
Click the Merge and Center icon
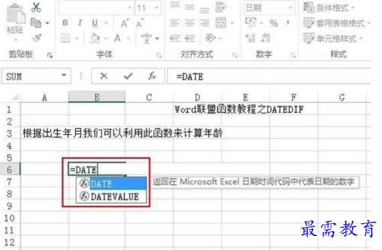click(x=221, y=23)
